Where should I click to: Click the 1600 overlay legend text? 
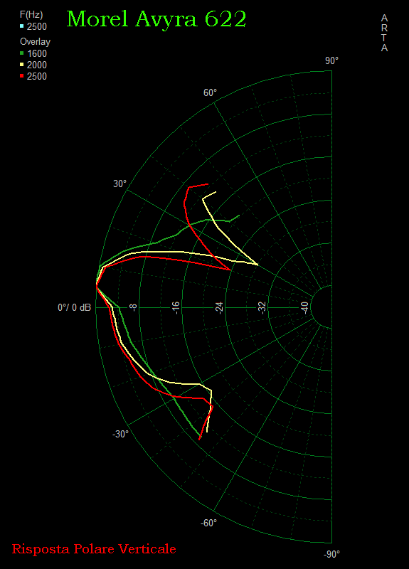(x=37, y=54)
